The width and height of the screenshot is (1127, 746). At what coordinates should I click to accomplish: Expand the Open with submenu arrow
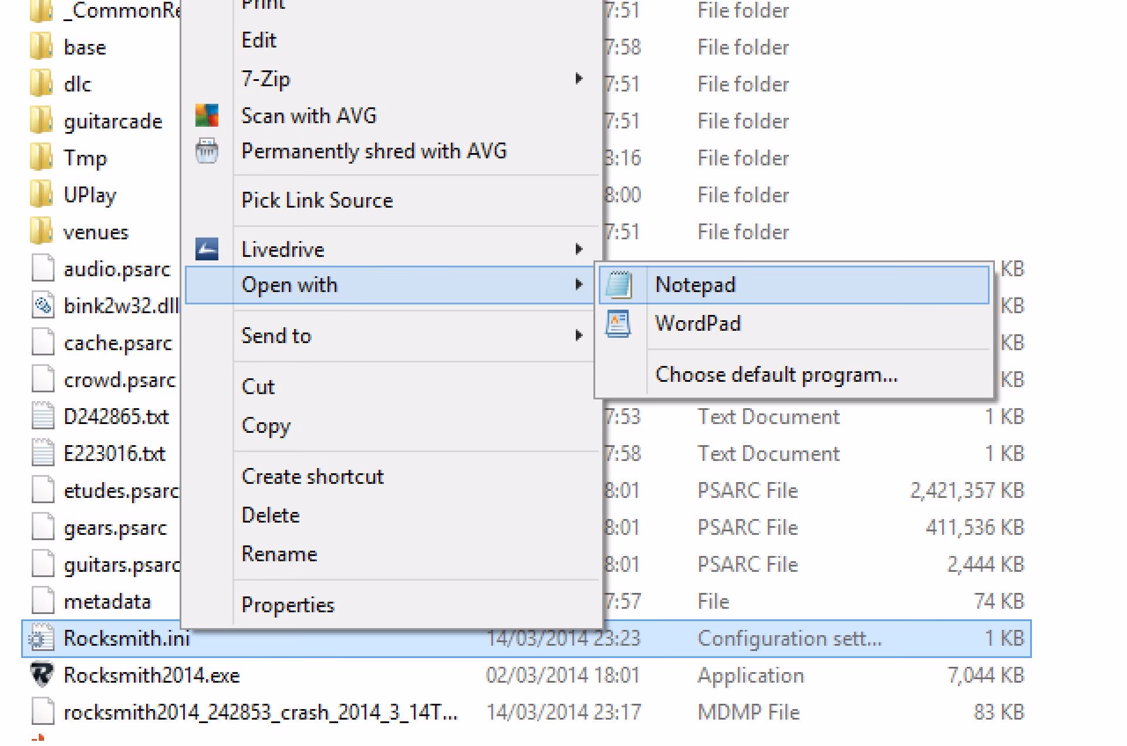coord(579,285)
